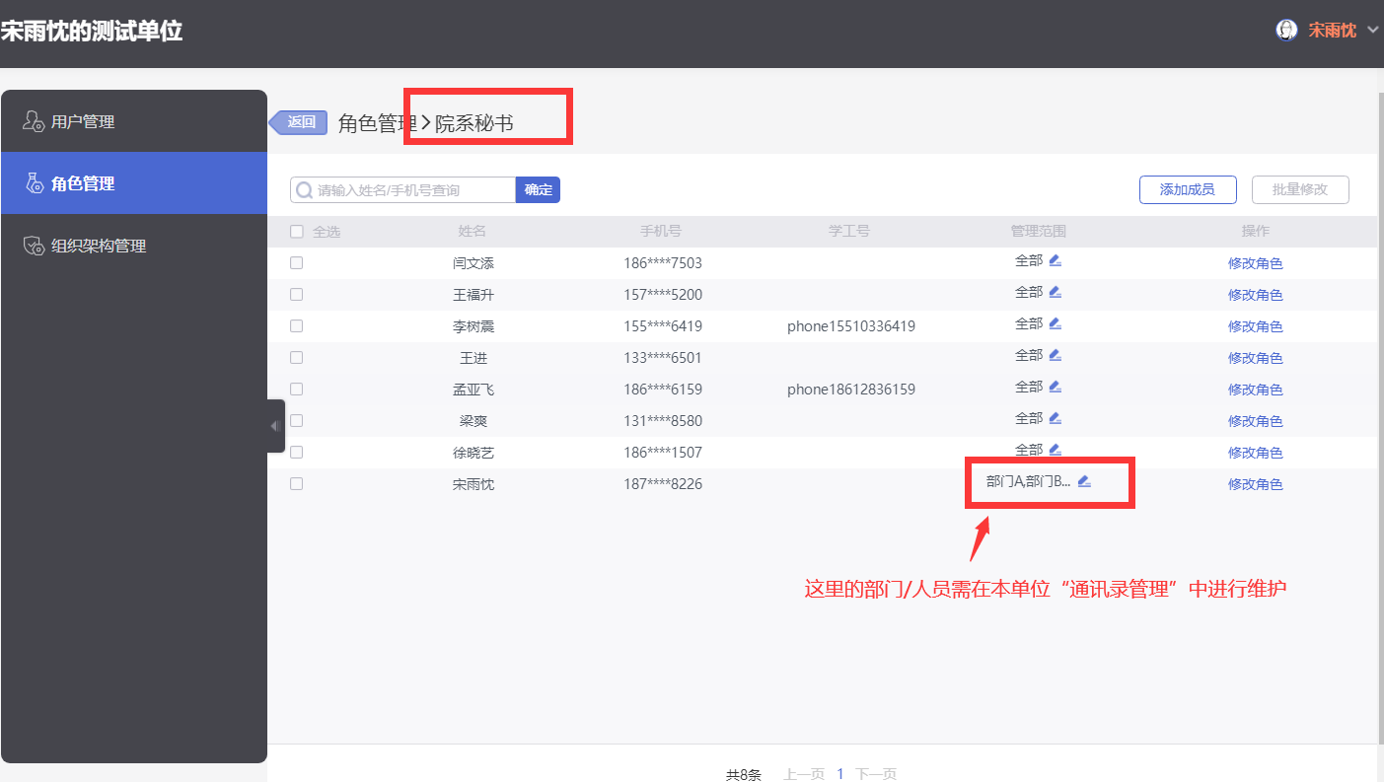Click the 角色管理 icon in the sidebar
Screen dimensions: 1384x782
click(34, 183)
